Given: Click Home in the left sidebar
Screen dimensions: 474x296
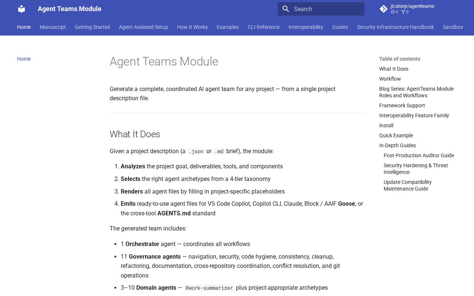Looking at the screenshot, I should point(24,59).
